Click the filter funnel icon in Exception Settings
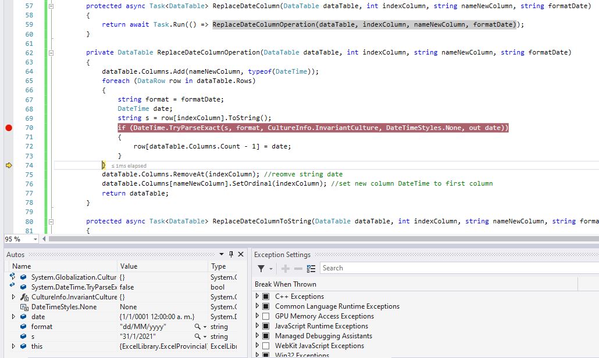The image size is (599, 358). point(261,269)
